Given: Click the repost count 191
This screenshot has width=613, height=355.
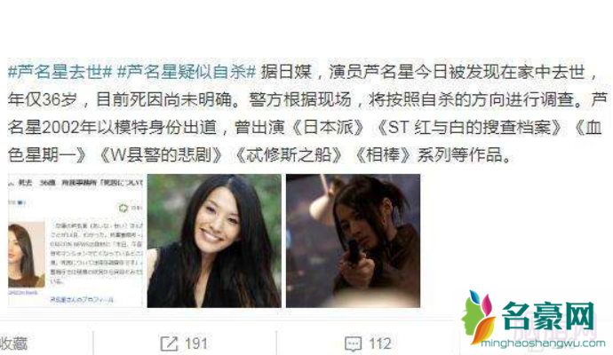Looking at the screenshot, I should [195, 343].
